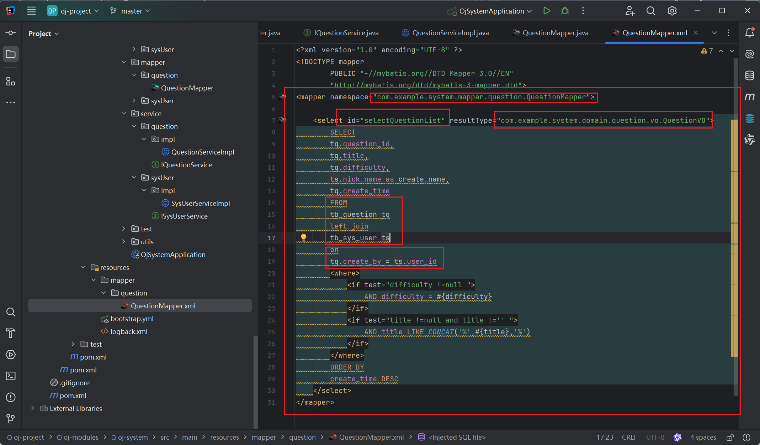Open the status bar problems indicator icon

pos(746,437)
